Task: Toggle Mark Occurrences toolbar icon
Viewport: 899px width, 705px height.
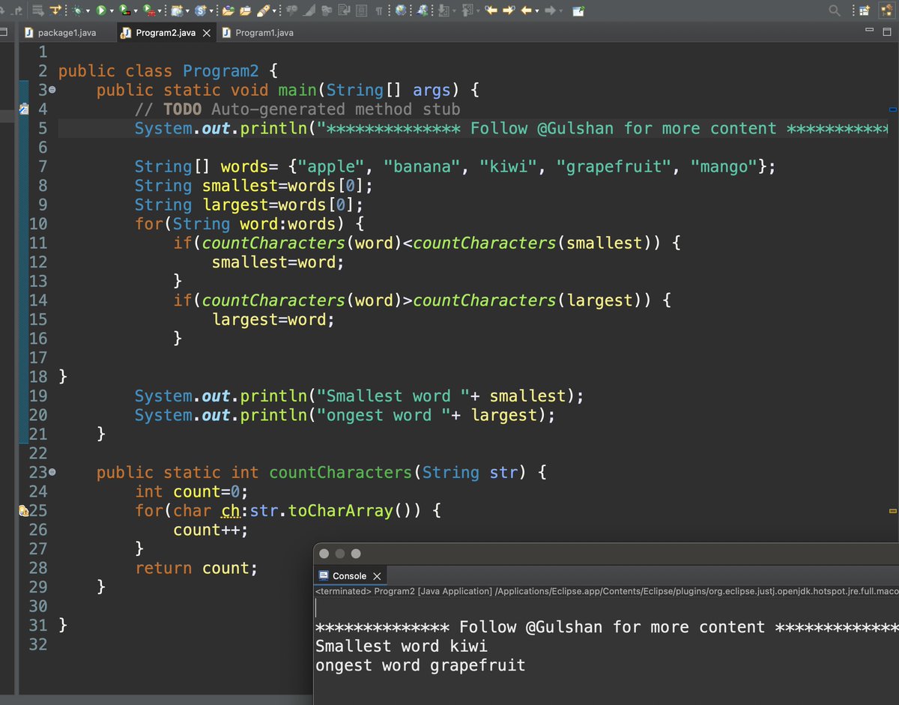Action: 310,10
